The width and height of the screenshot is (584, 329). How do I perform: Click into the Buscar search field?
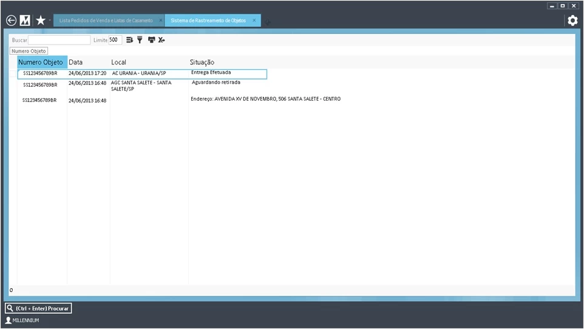pos(59,40)
